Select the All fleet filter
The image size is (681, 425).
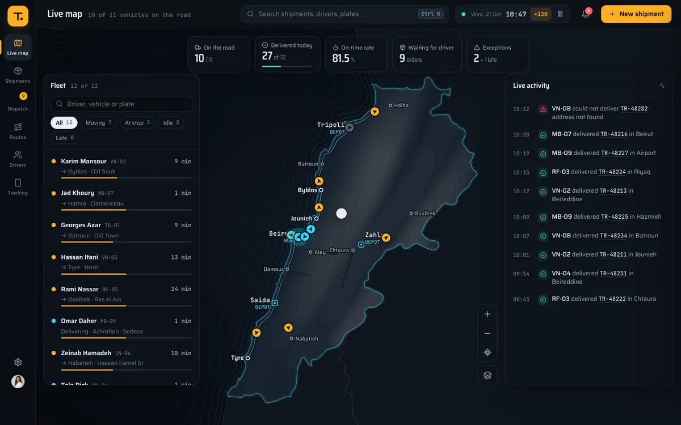tap(64, 122)
